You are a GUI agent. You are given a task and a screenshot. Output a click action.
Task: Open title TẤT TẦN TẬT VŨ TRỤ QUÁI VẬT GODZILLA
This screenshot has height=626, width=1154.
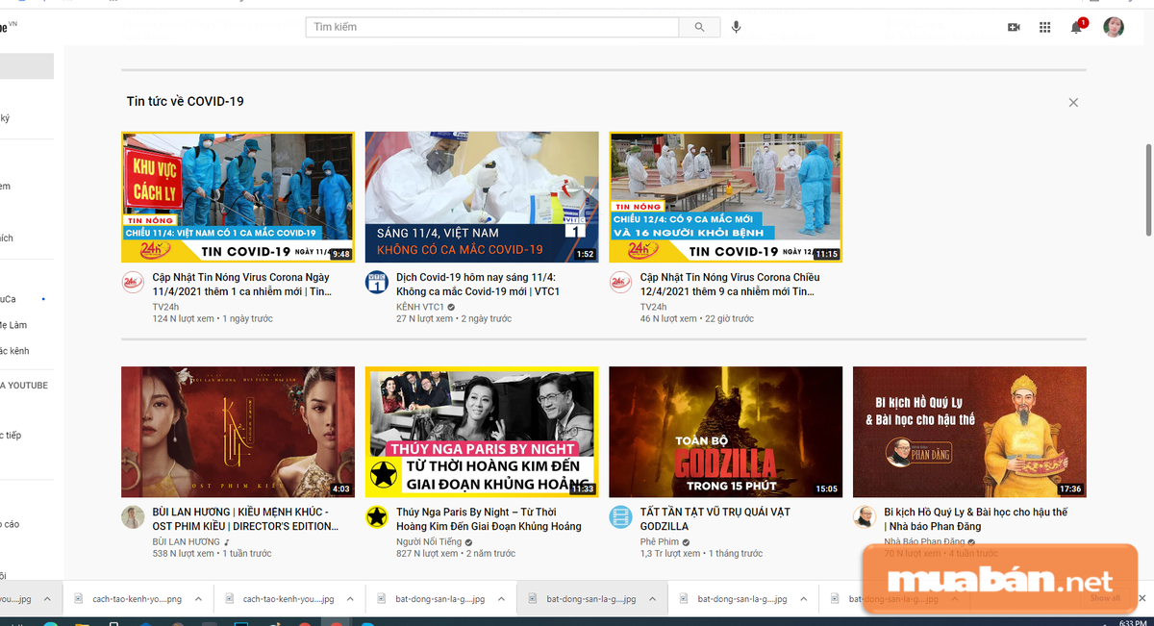point(715,519)
